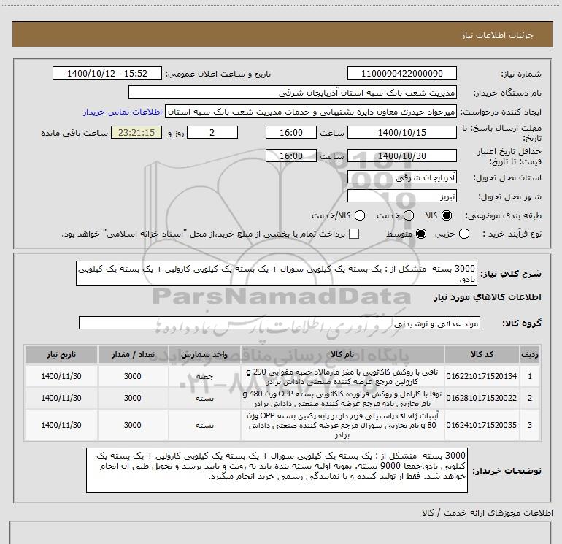Image resolution: width=562 pixels, height=544 pixels.
Task: Click the تاریخ نیاز column header
Action: pyautogui.click(x=61, y=355)
